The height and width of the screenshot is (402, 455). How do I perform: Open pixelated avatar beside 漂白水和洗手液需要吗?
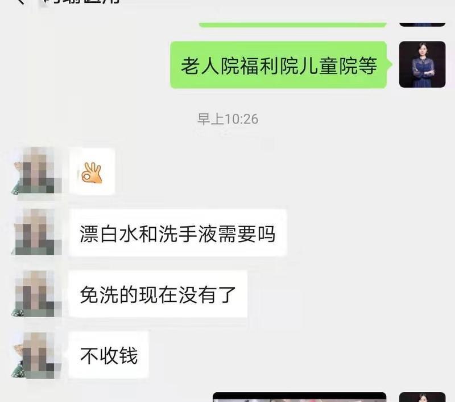tap(36, 232)
